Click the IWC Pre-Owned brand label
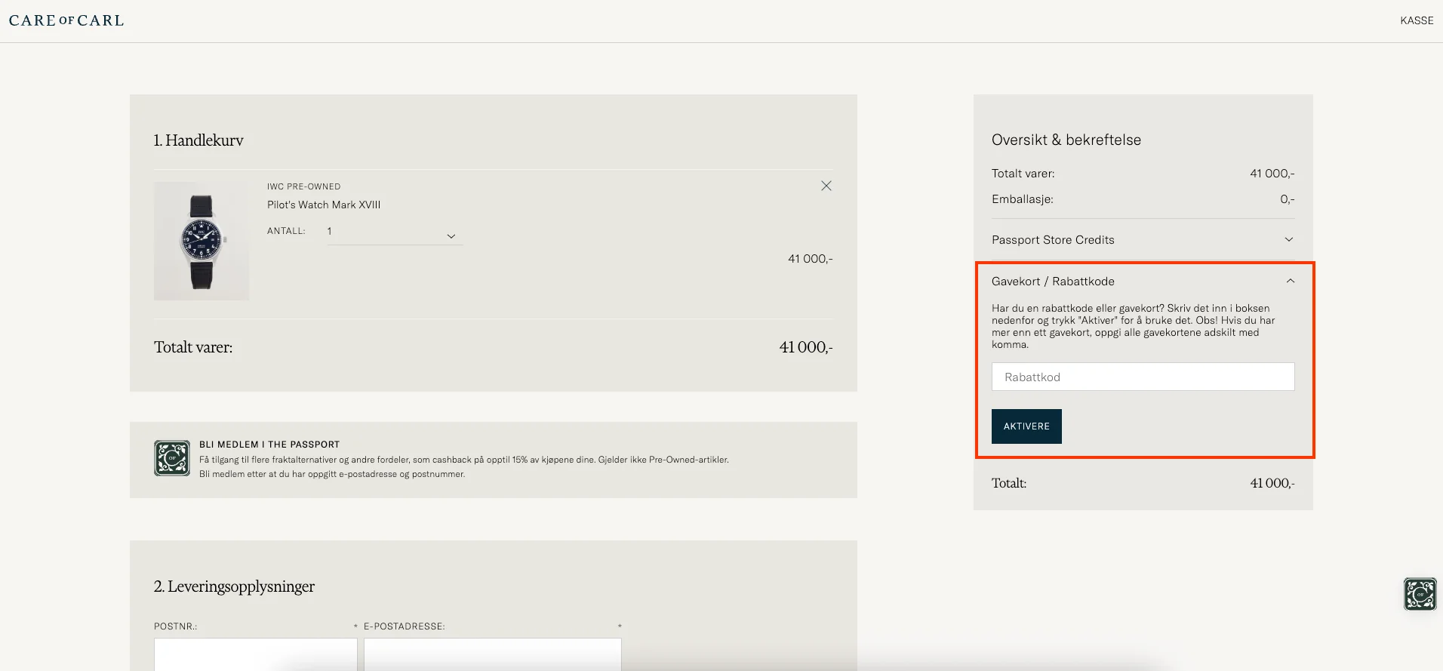This screenshot has height=671, width=1443. [x=303, y=186]
